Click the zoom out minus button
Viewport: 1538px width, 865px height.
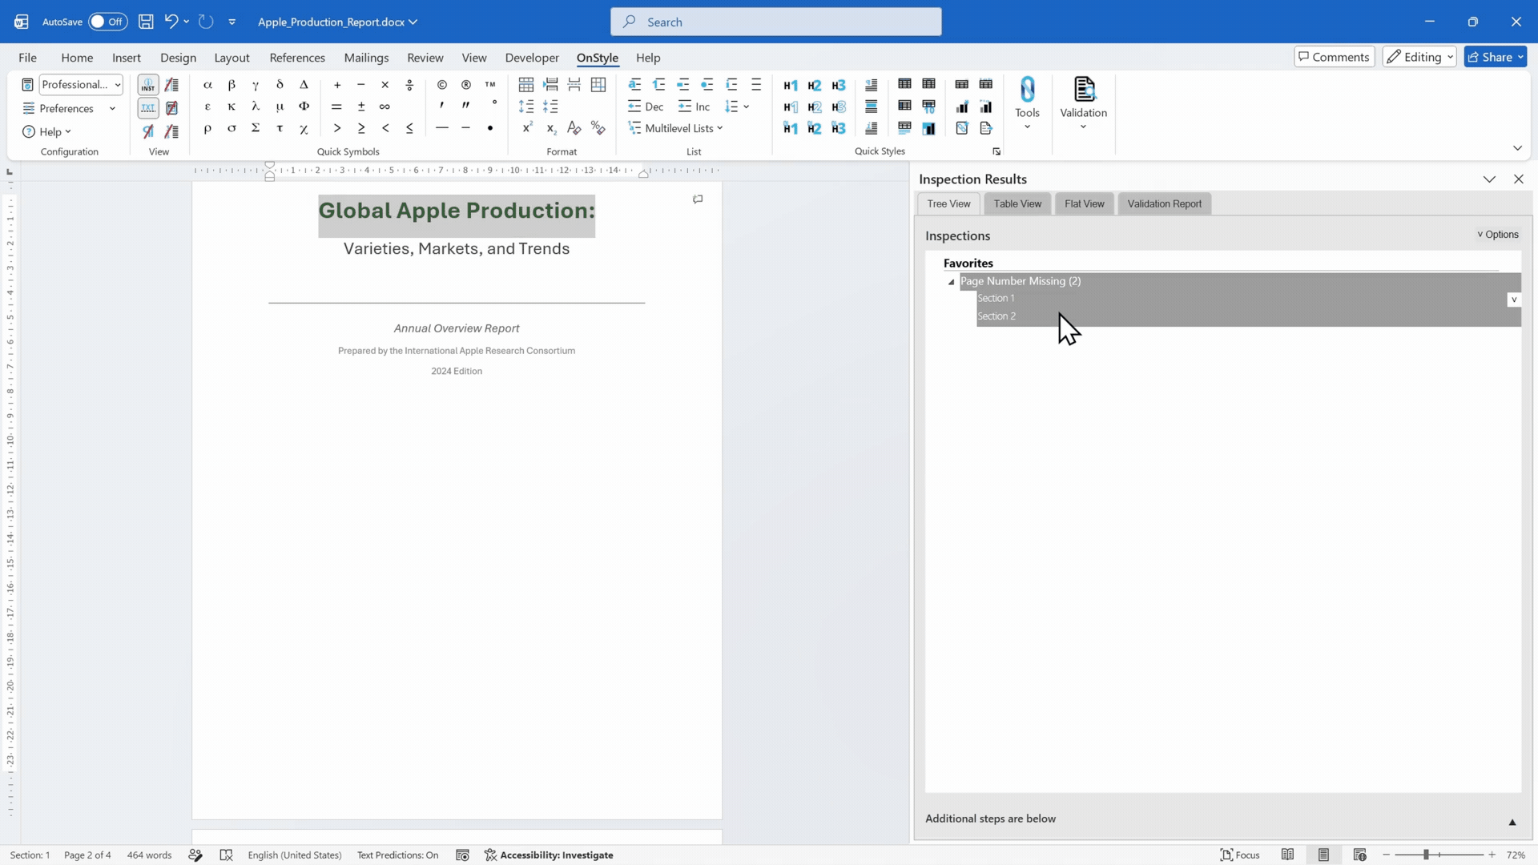1387,855
